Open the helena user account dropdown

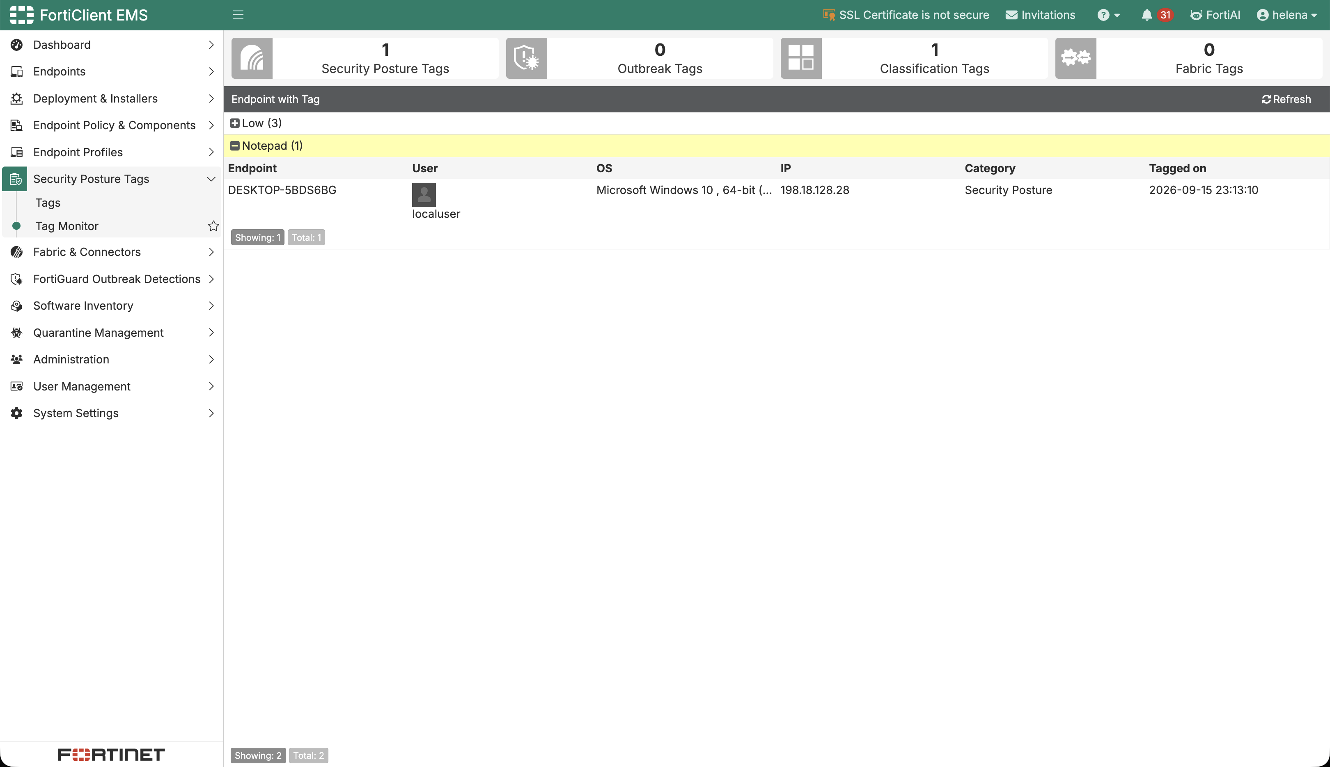tap(1287, 15)
